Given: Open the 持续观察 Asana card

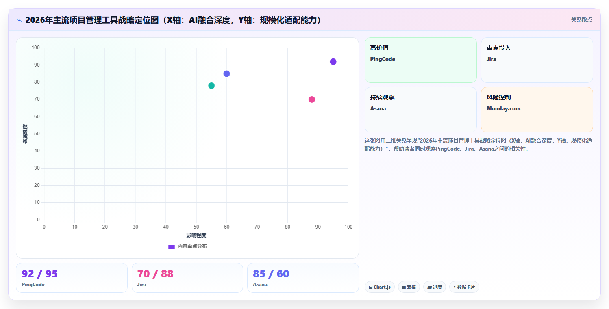Looking at the screenshot, I should click(420, 110).
